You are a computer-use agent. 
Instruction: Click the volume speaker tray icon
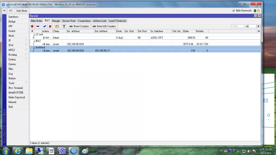click(x=249, y=151)
